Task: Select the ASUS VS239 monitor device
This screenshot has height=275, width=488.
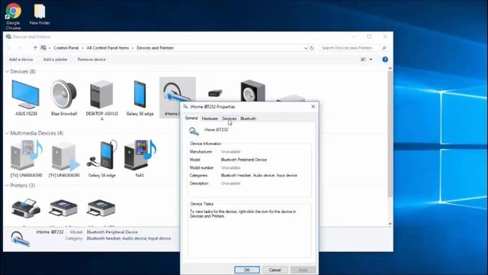Action: (26, 98)
